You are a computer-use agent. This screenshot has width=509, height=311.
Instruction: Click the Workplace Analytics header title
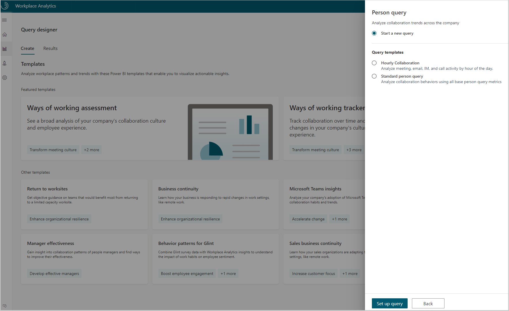[x=35, y=6]
